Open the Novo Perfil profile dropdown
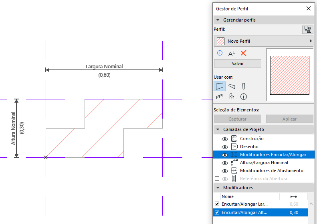317x224 pixels. (264, 41)
